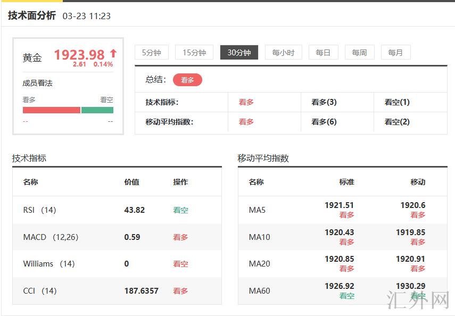Click the gold price 1923.98
455x316 pixels.
[x=79, y=55]
